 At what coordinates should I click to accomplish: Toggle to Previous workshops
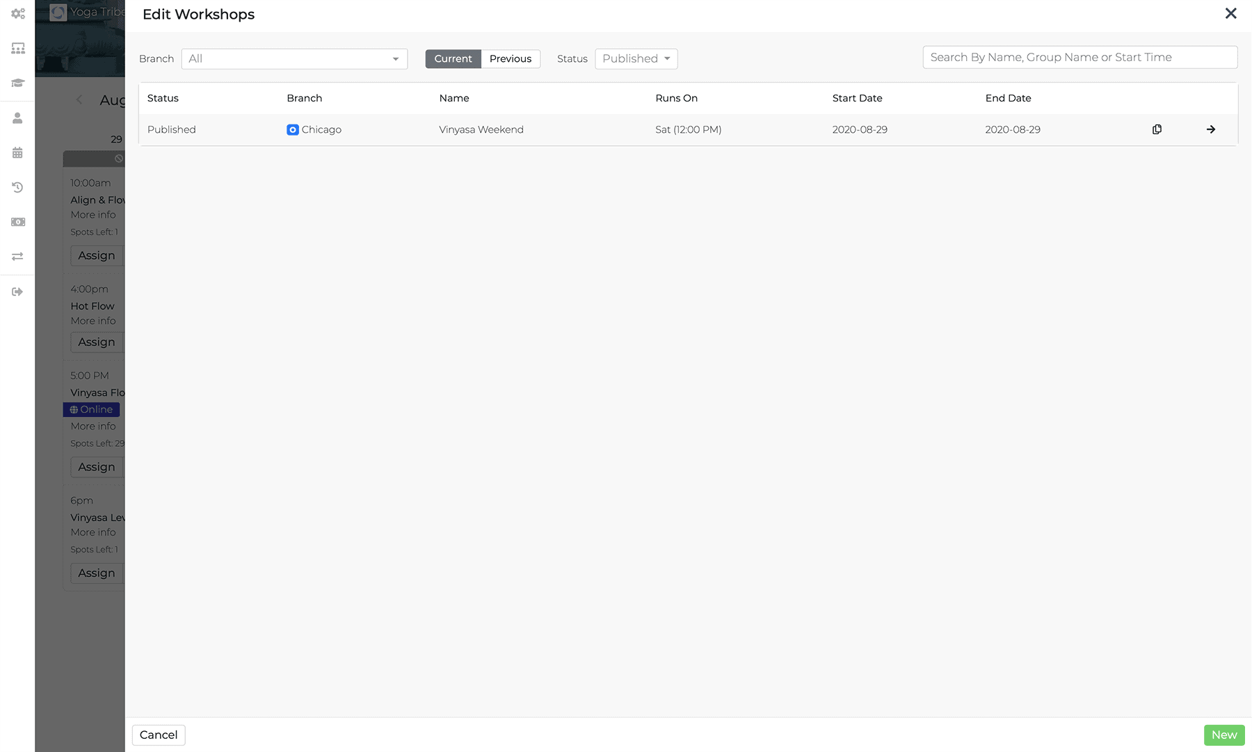[510, 59]
